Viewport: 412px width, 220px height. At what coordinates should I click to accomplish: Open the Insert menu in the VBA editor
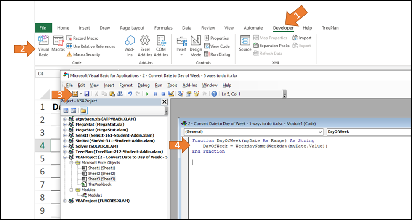point(109,85)
